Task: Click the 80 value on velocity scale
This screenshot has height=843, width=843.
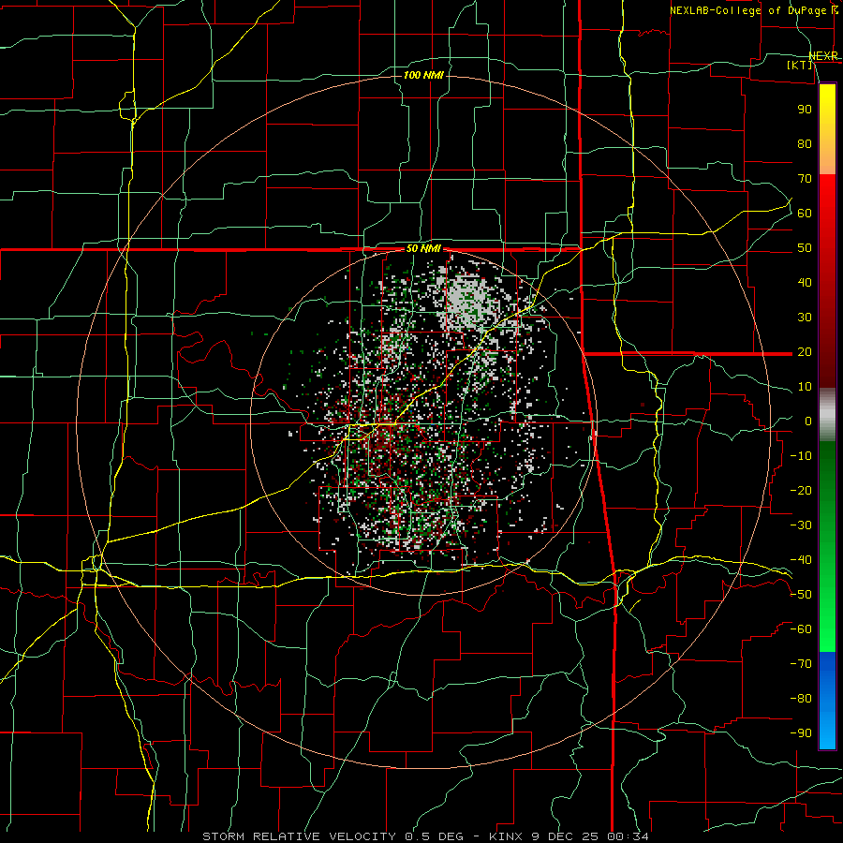Action: (x=805, y=143)
